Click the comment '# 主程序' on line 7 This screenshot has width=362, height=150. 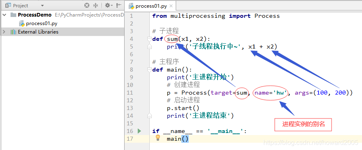[166, 62]
